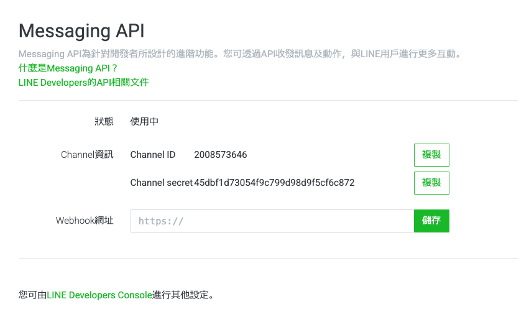
Task: Copy the Channel secret with its 複製 button
Action: click(x=431, y=183)
